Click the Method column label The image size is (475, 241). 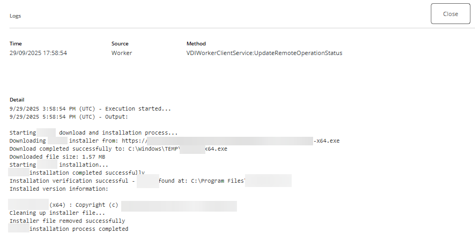pyautogui.click(x=196, y=44)
